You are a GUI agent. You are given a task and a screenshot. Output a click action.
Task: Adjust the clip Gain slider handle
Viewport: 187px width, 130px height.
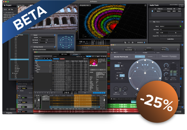(176, 32)
